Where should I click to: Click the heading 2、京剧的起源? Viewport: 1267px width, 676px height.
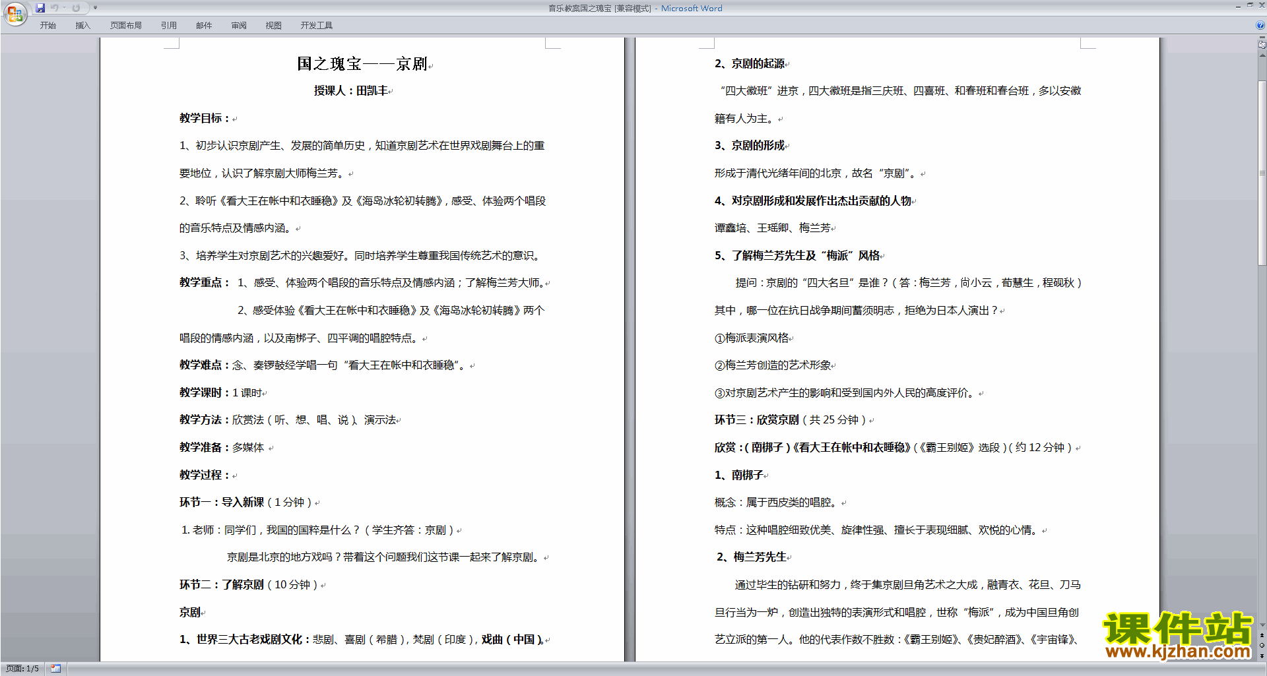click(750, 63)
